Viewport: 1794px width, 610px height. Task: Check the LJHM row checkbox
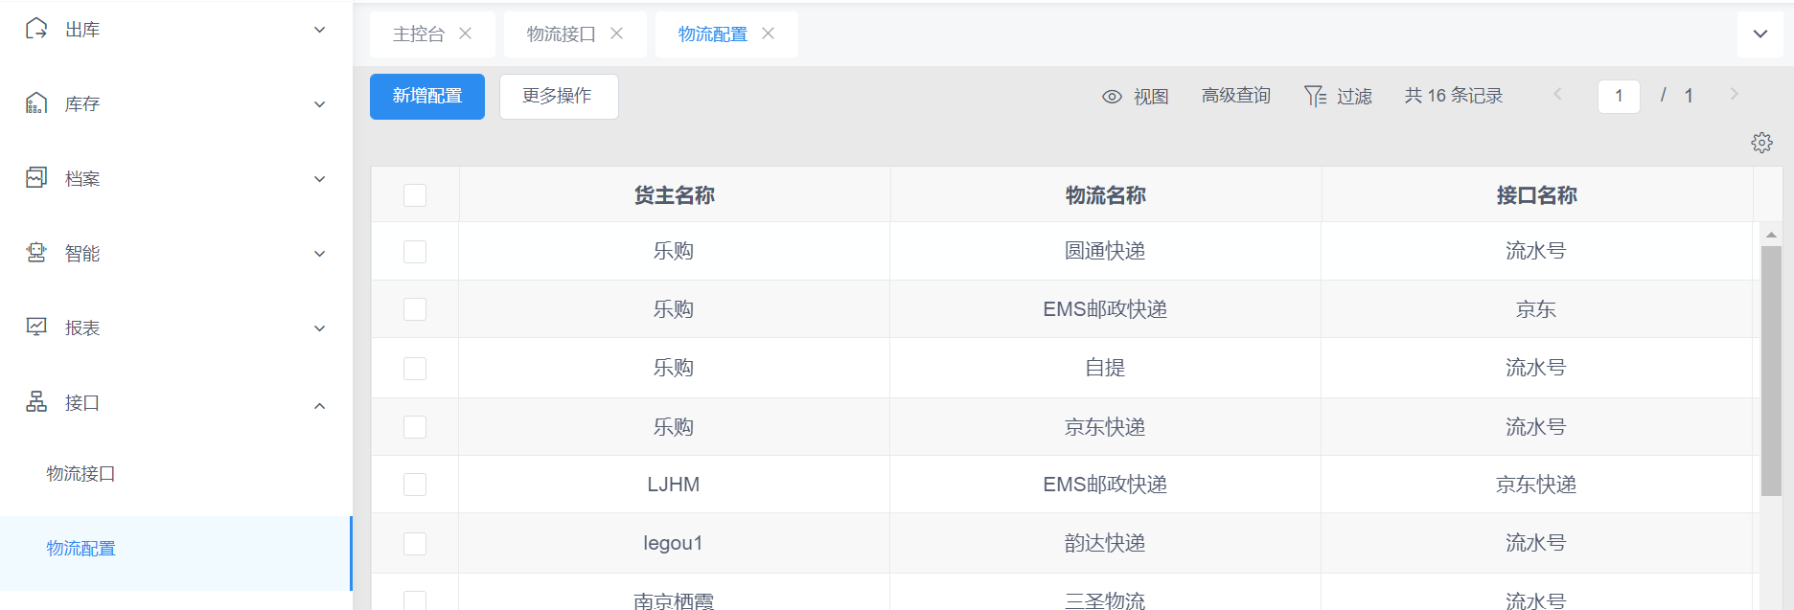pyautogui.click(x=415, y=485)
